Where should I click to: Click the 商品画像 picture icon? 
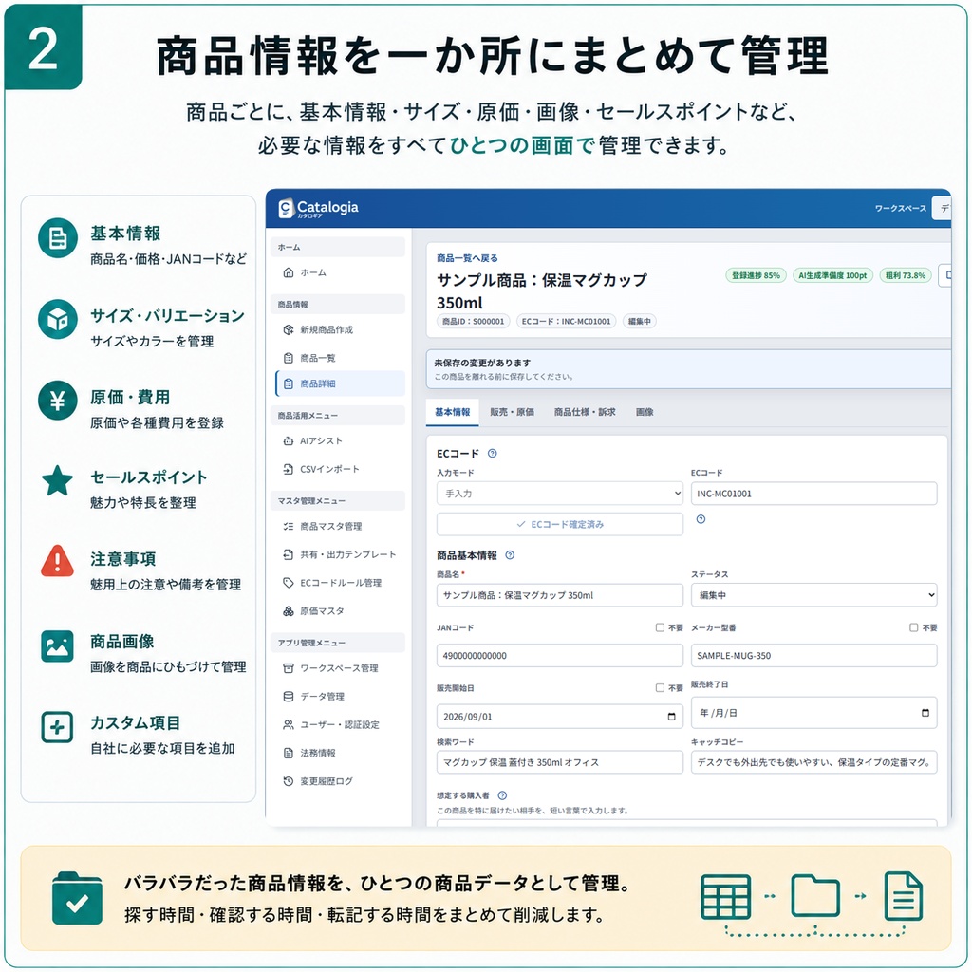coord(58,645)
